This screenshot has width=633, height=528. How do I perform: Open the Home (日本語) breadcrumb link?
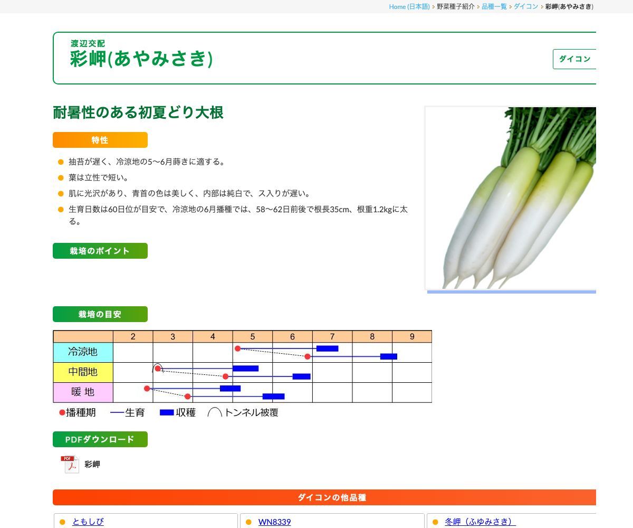pyautogui.click(x=409, y=7)
